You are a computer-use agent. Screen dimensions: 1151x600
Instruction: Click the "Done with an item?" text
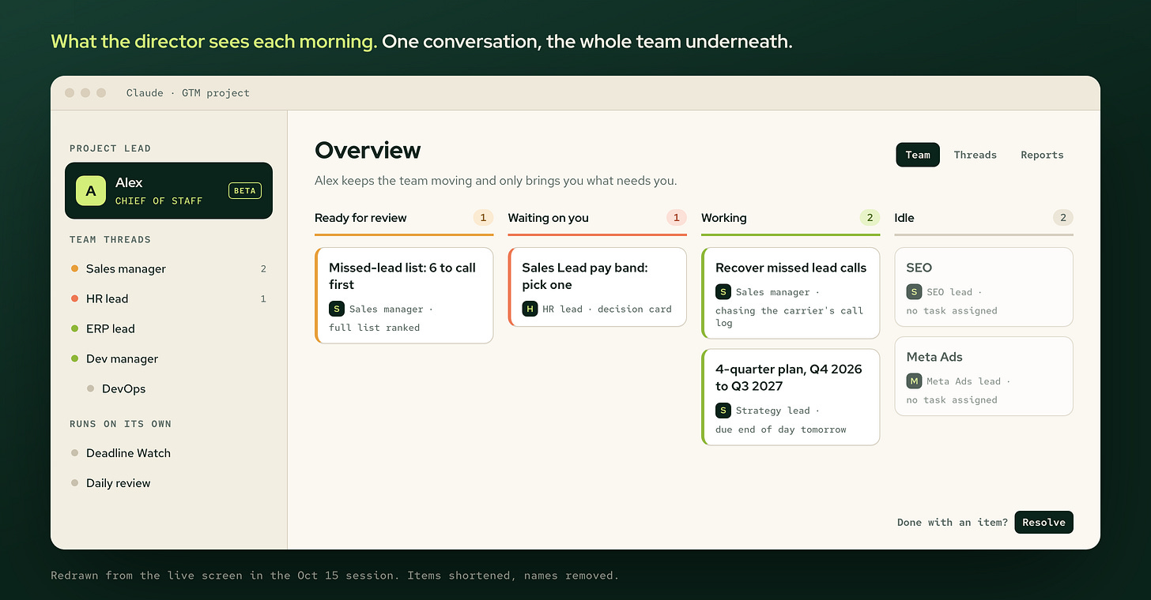tap(953, 523)
